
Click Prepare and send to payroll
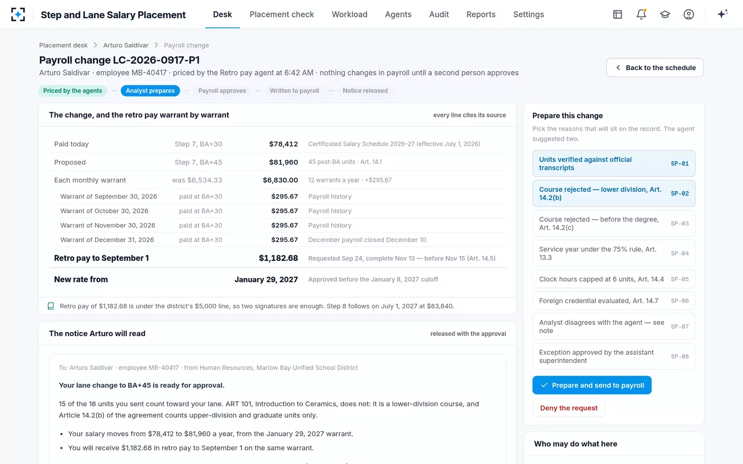click(x=592, y=385)
